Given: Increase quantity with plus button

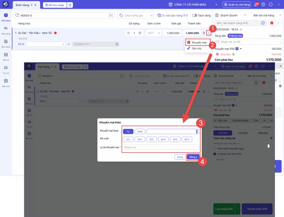Looking at the screenshot, I should (140, 33).
